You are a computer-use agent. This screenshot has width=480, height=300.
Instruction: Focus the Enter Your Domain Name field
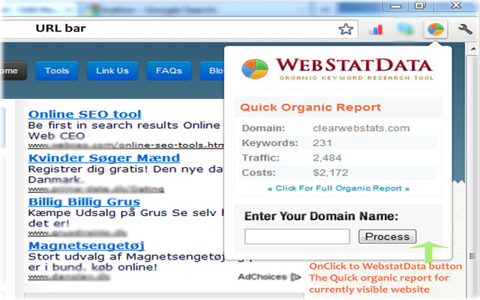297,236
